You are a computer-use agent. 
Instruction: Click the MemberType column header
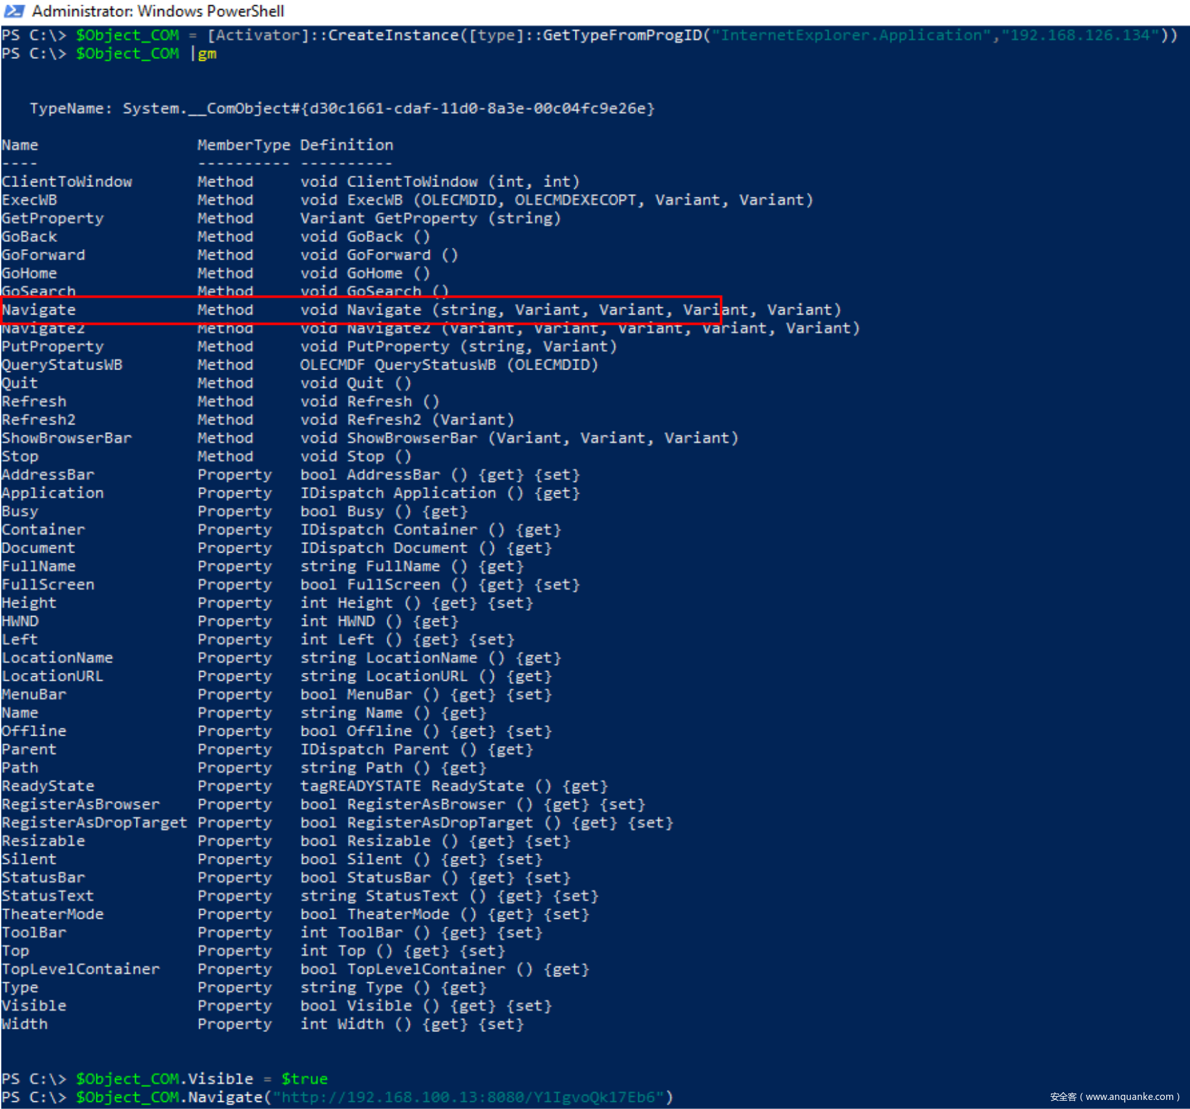click(x=243, y=145)
